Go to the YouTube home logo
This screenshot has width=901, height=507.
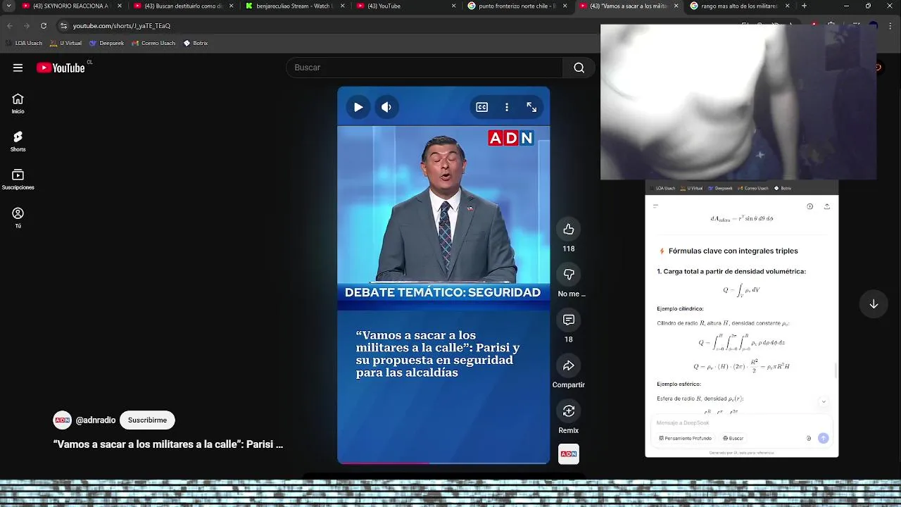[x=61, y=68]
